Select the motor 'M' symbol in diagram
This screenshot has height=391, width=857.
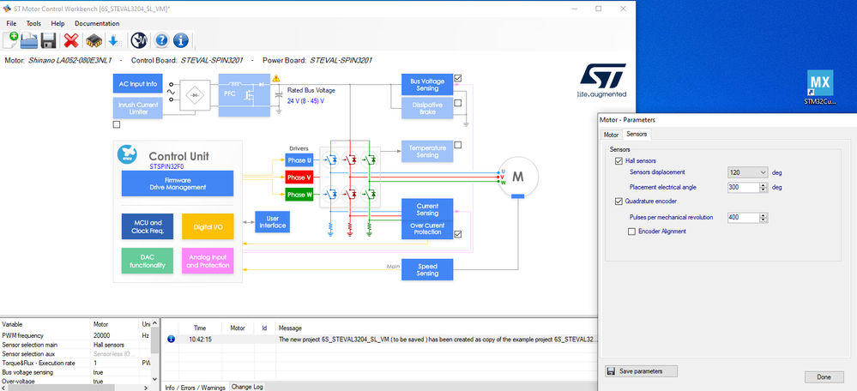click(517, 177)
